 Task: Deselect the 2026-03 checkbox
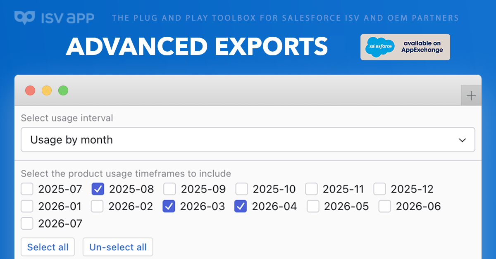tap(169, 206)
